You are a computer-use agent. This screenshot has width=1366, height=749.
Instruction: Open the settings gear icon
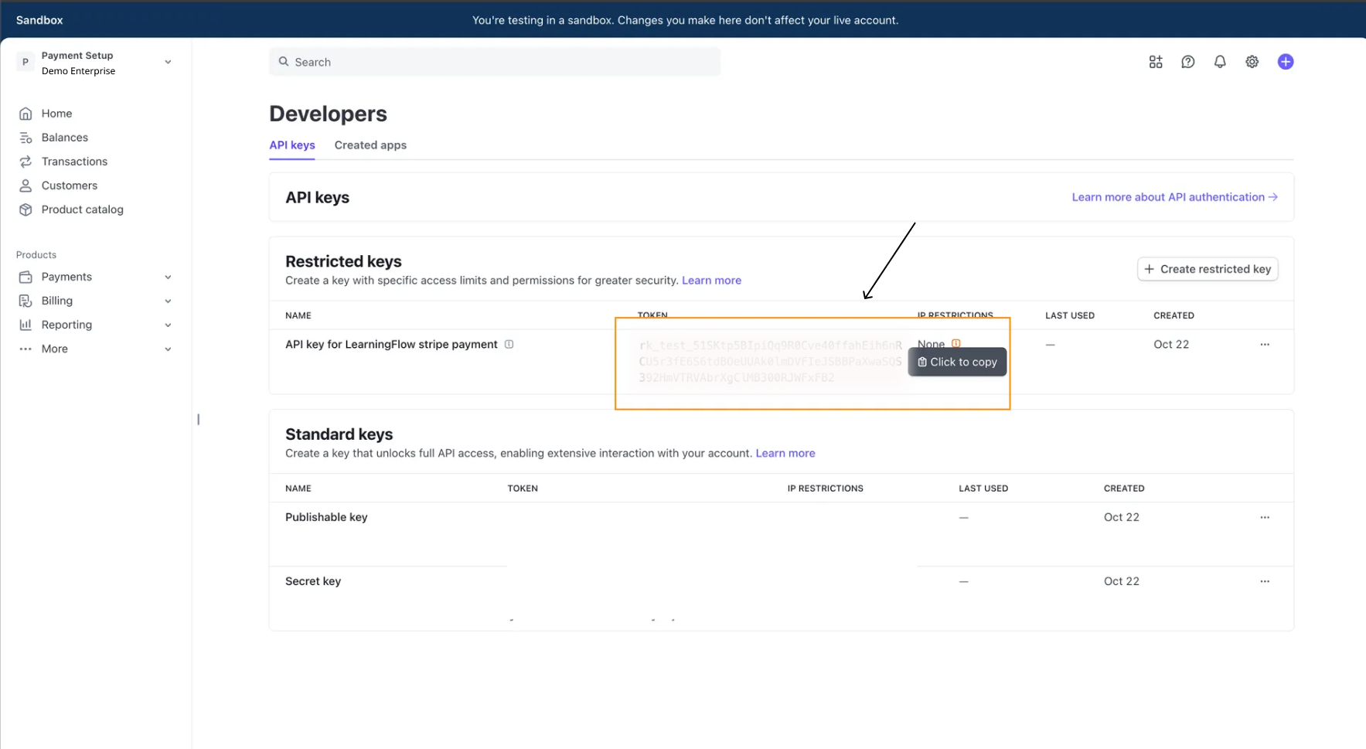click(1252, 61)
